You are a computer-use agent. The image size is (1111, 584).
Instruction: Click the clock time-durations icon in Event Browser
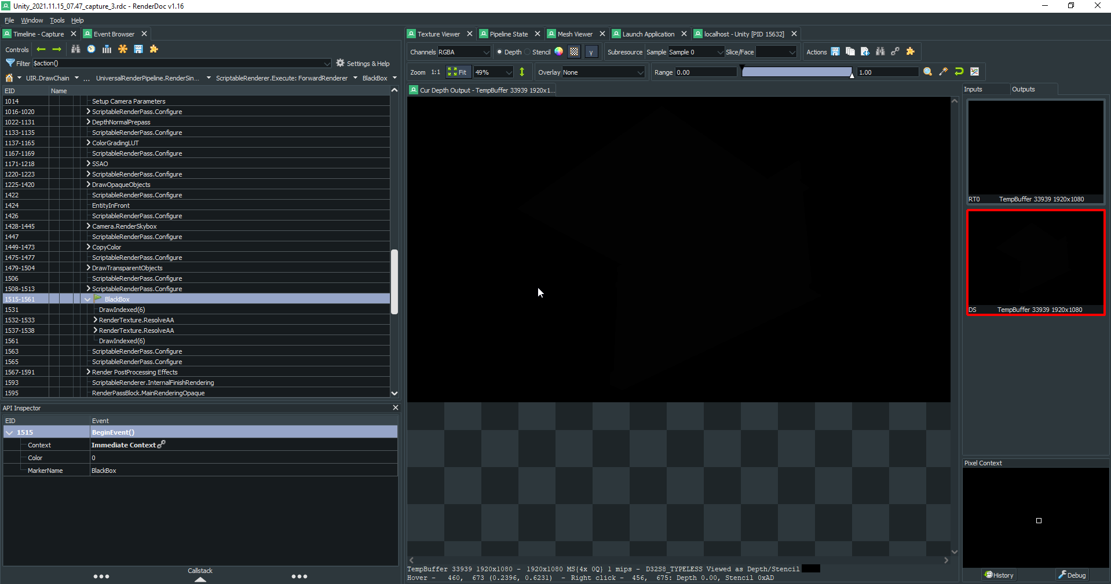tap(91, 49)
